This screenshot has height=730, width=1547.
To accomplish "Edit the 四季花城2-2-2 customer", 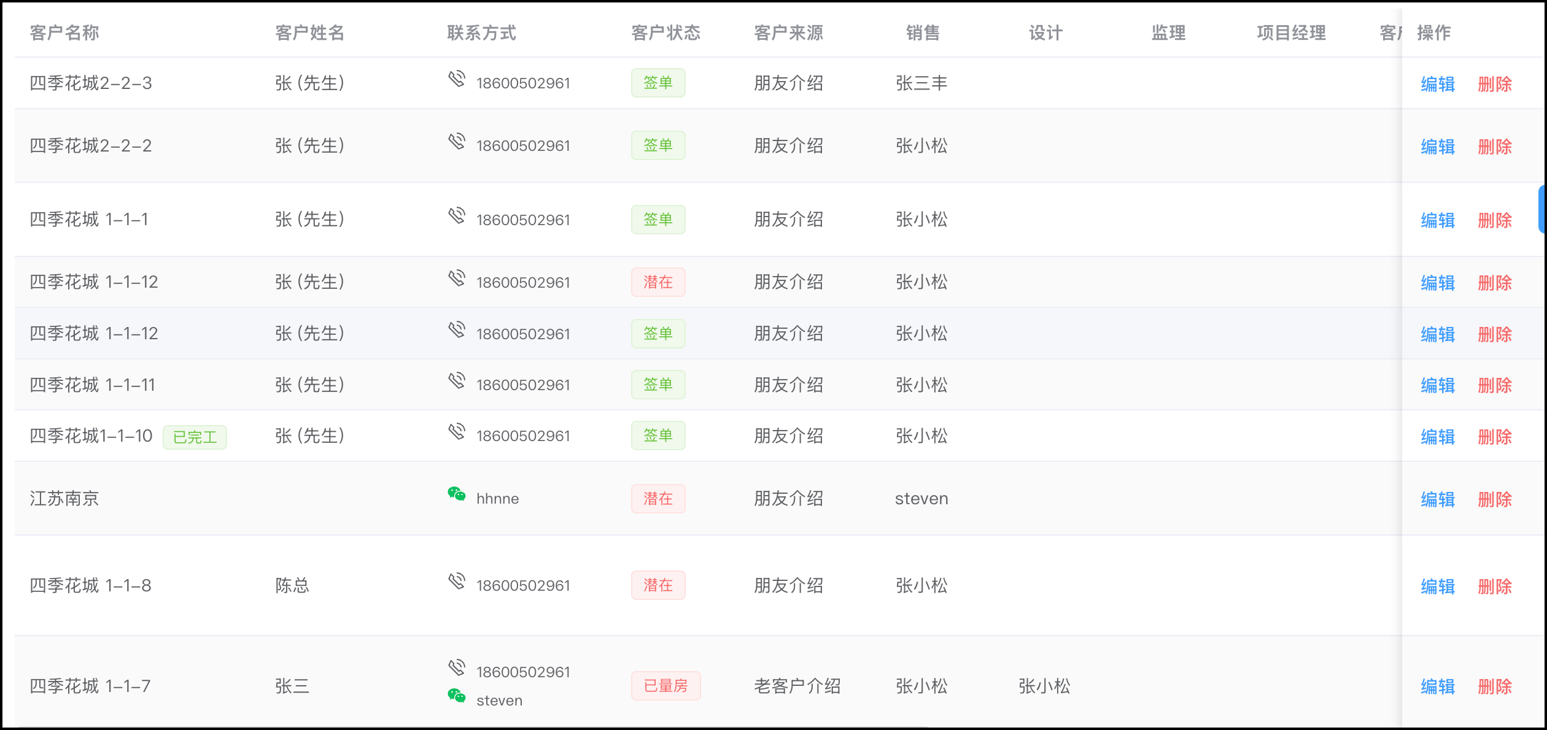I will coord(1438,147).
